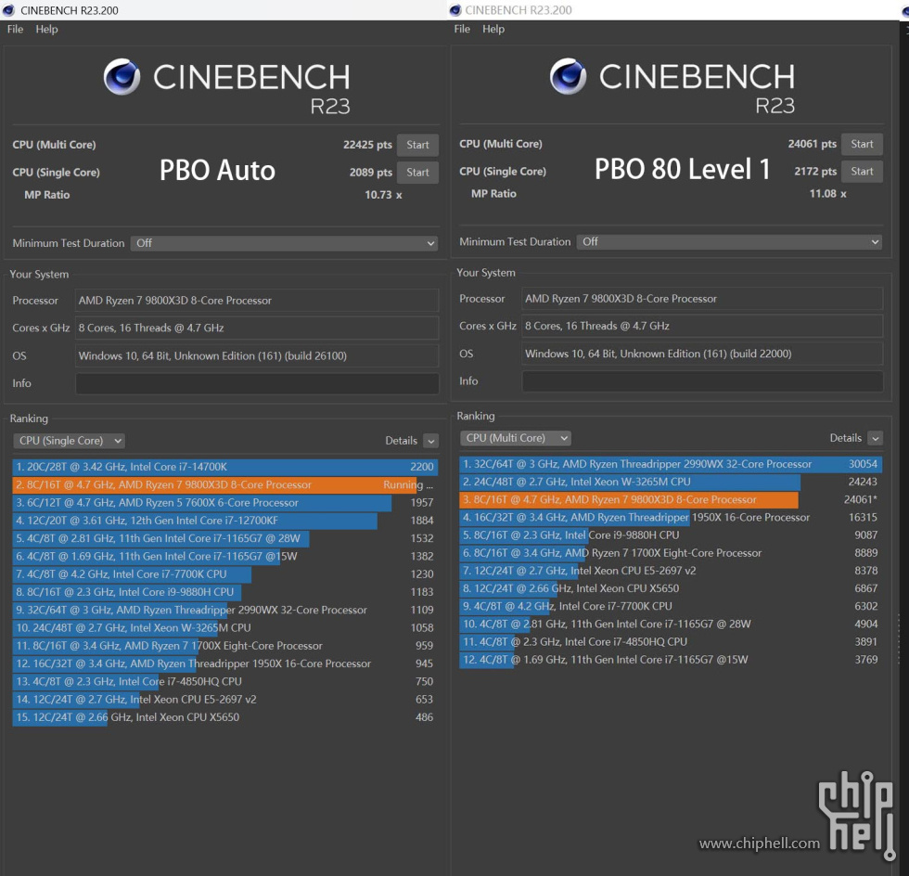Select right ranking row 5, Intel Core i9-9880H

tap(671, 535)
